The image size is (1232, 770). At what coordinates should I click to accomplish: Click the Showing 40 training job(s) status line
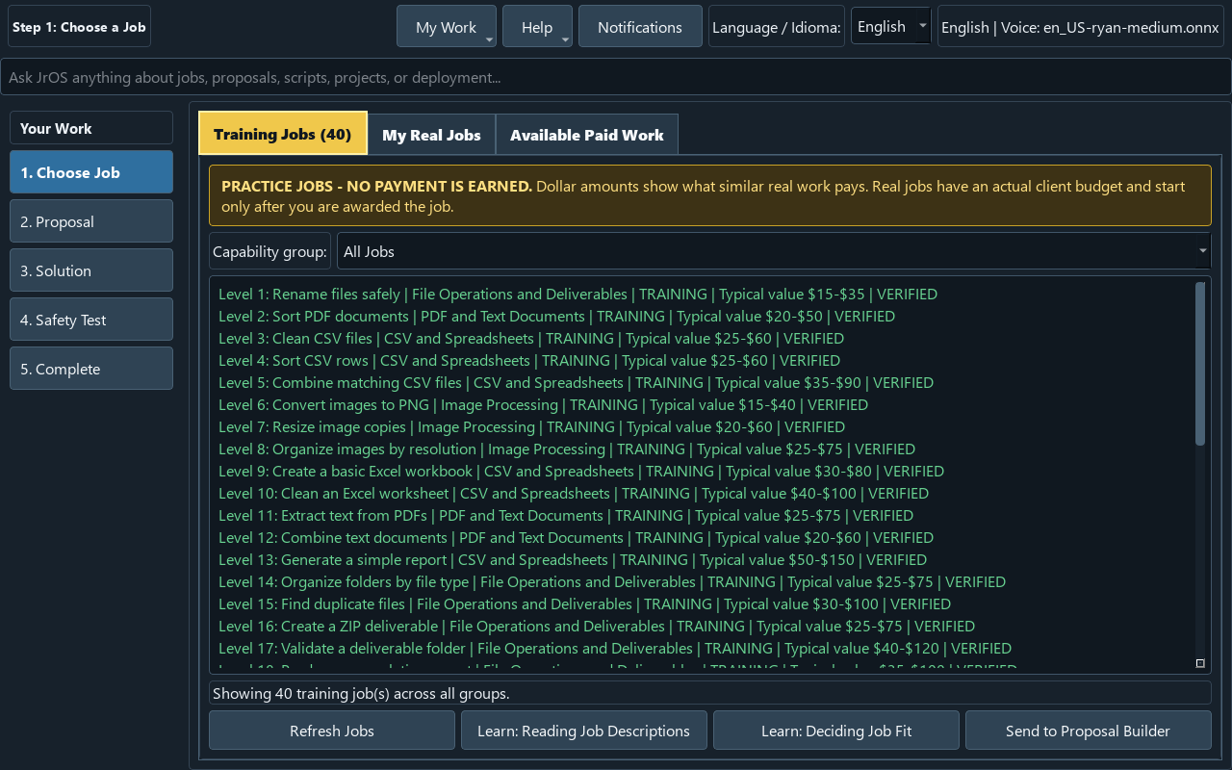tap(710, 693)
